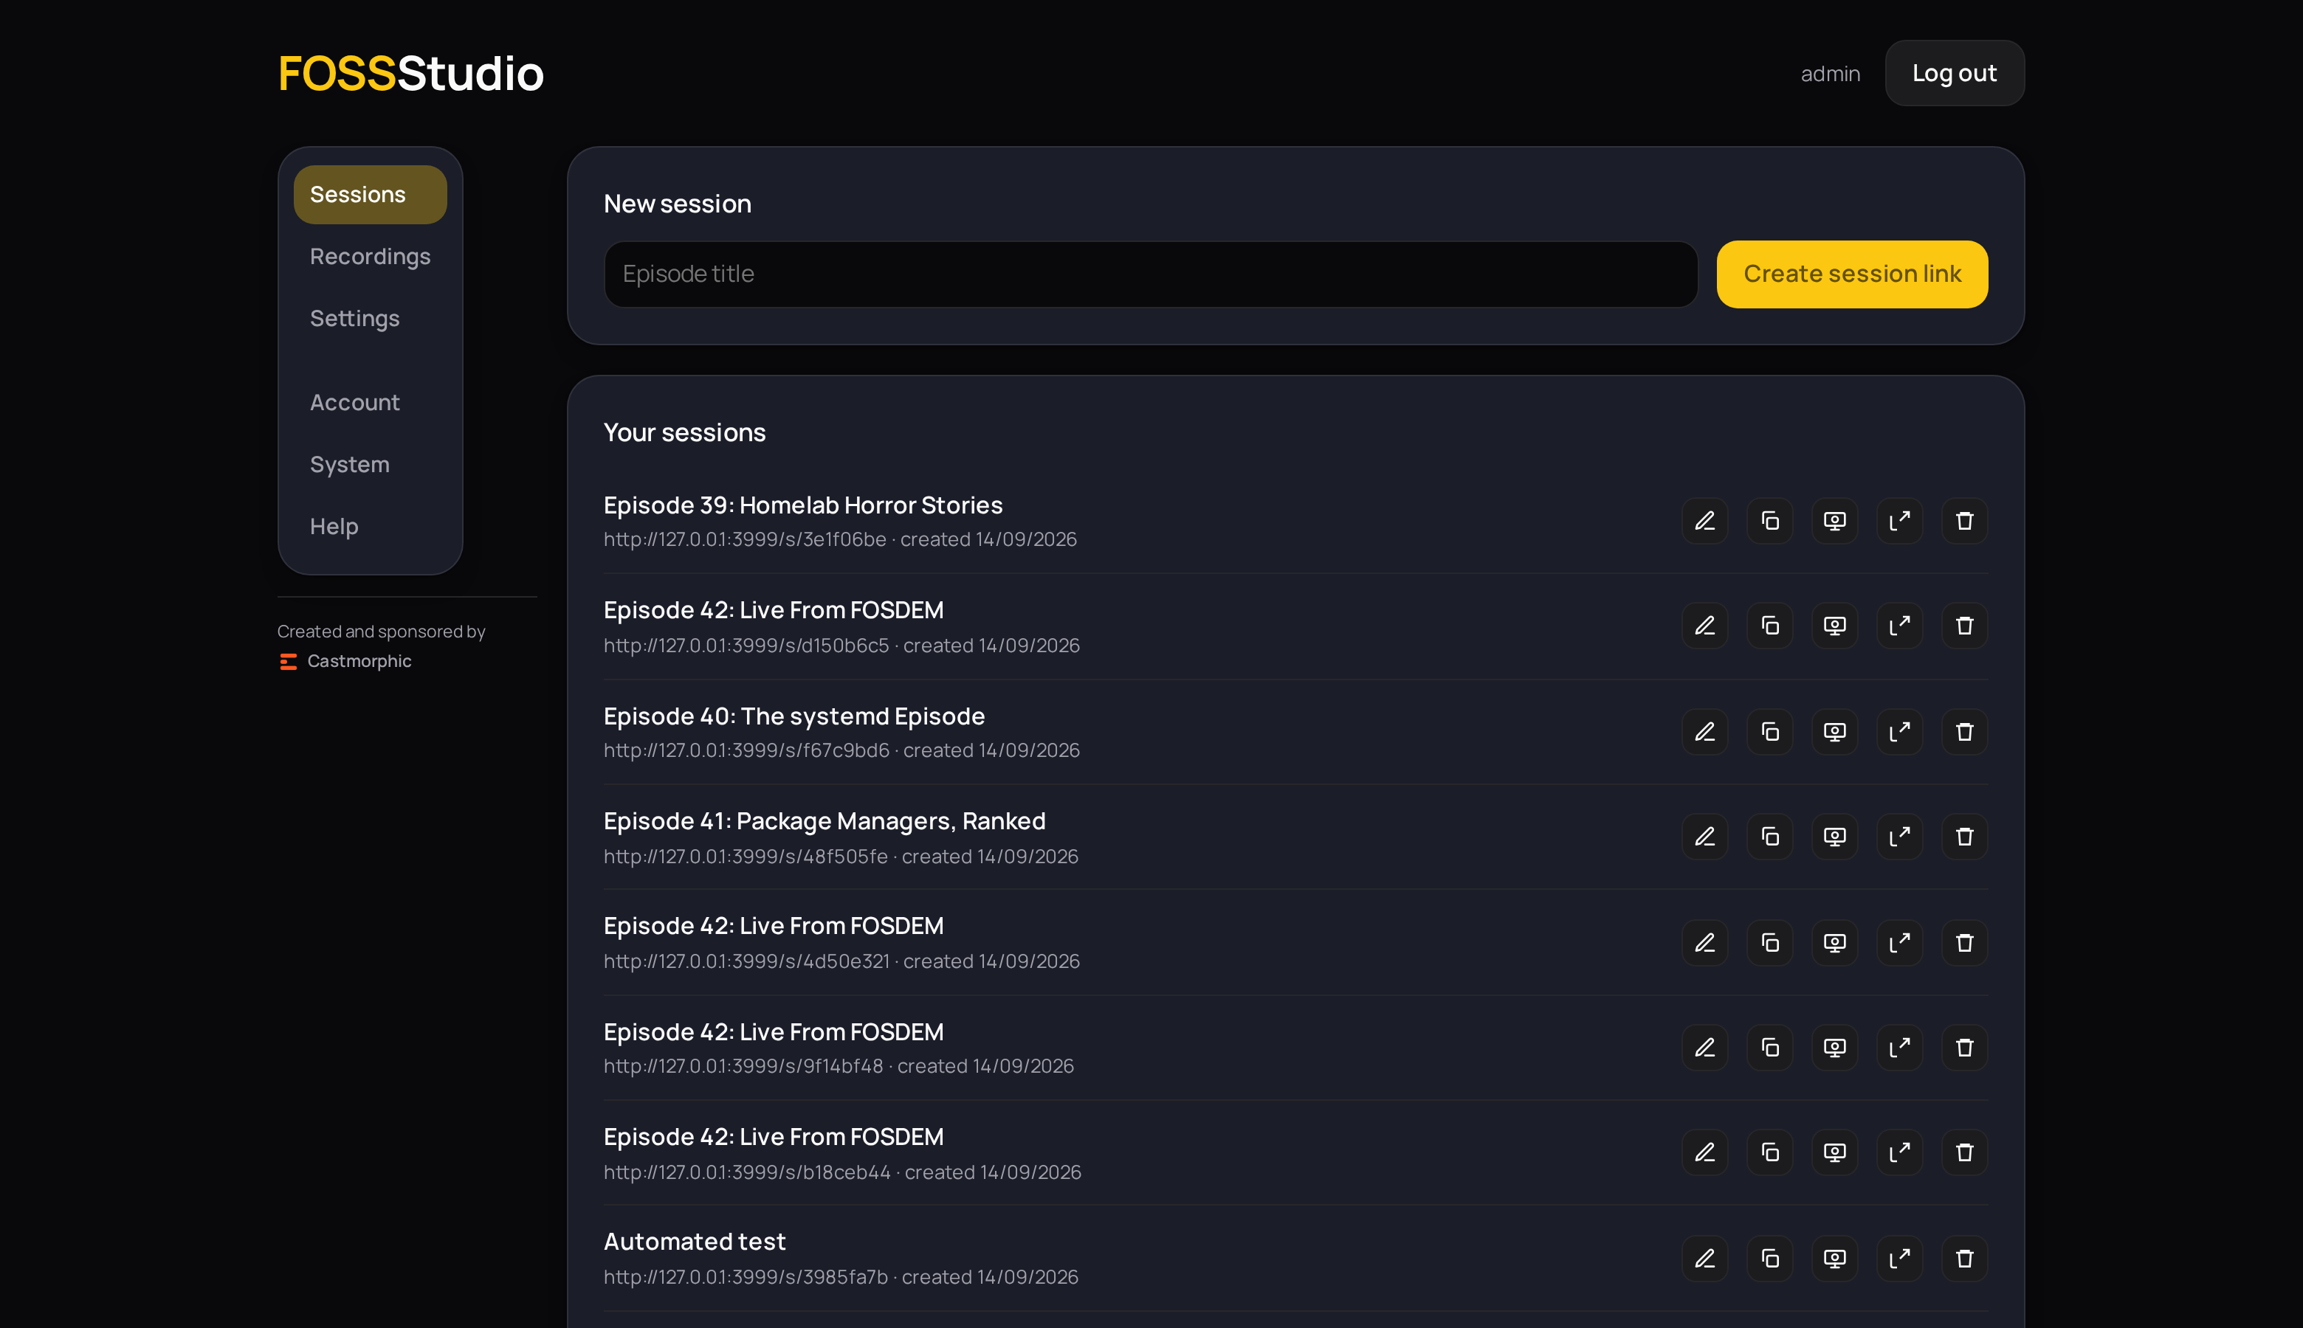Click title "Episode 39: Homelab Horror Stories"
Image resolution: width=2303 pixels, height=1328 pixels.
(803, 505)
